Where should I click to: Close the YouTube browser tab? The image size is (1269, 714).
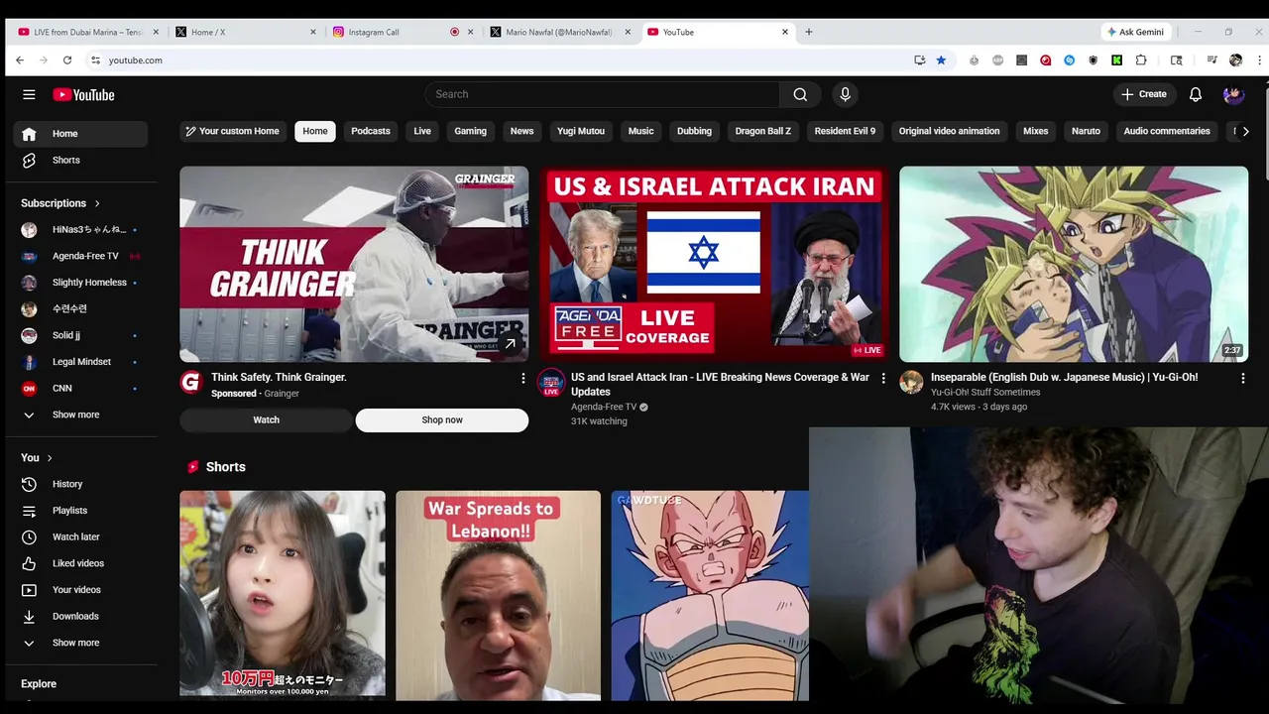pos(785,32)
